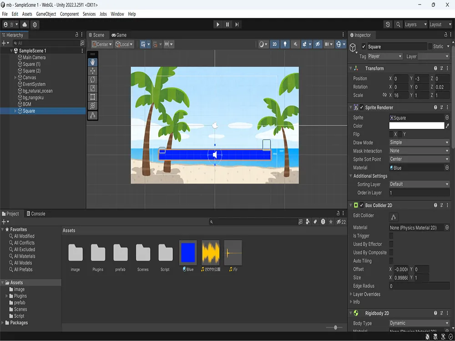Click the Pause button

tap(227, 25)
